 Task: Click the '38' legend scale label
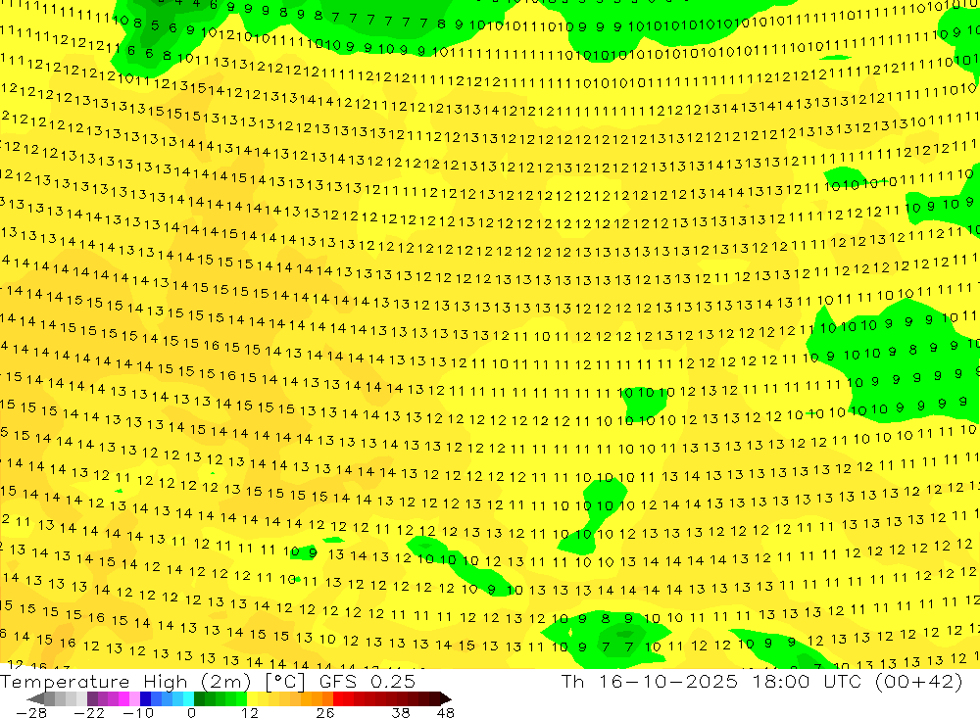pos(401,712)
